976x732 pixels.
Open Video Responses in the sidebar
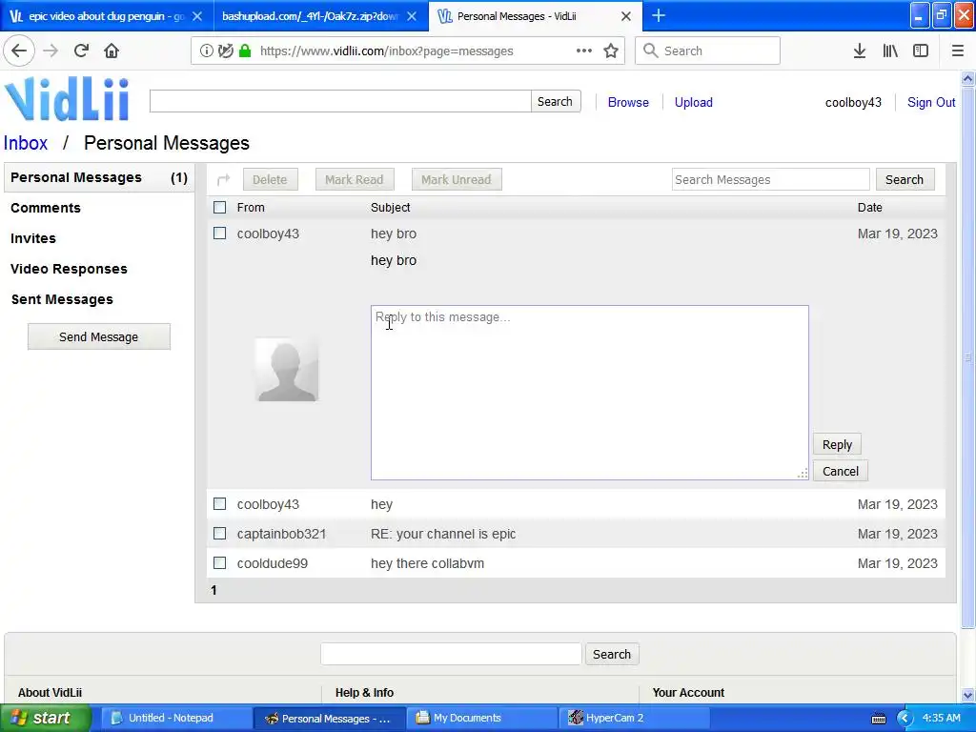click(69, 269)
